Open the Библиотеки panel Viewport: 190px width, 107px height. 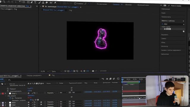165,54
